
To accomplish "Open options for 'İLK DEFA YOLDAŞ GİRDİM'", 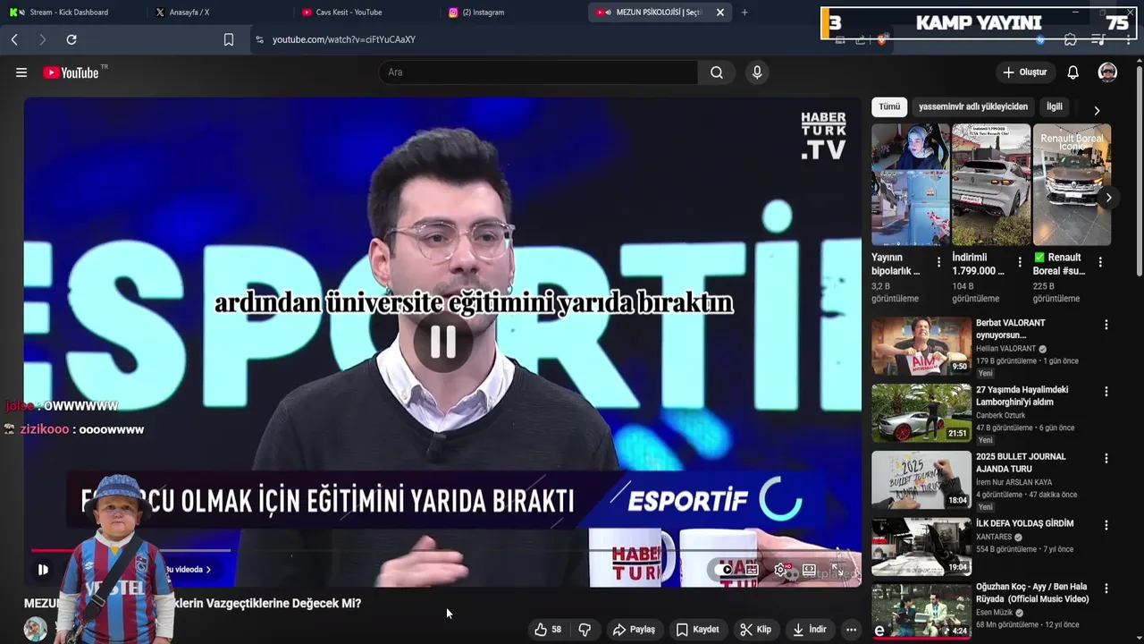I will (x=1106, y=525).
